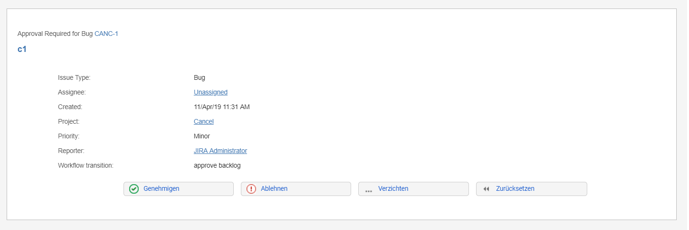Click the red exclamation reject icon
The height and width of the screenshot is (230, 689).
point(251,189)
